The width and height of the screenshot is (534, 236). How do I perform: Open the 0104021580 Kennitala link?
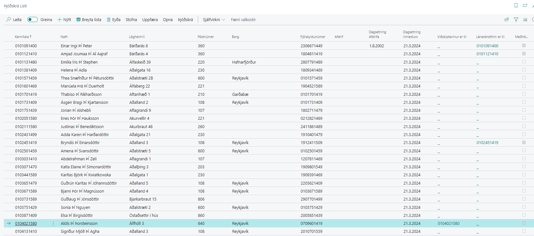click(26, 224)
